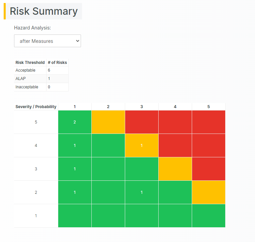
Task: Click the Risk Threshold column header
Action: (30, 62)
